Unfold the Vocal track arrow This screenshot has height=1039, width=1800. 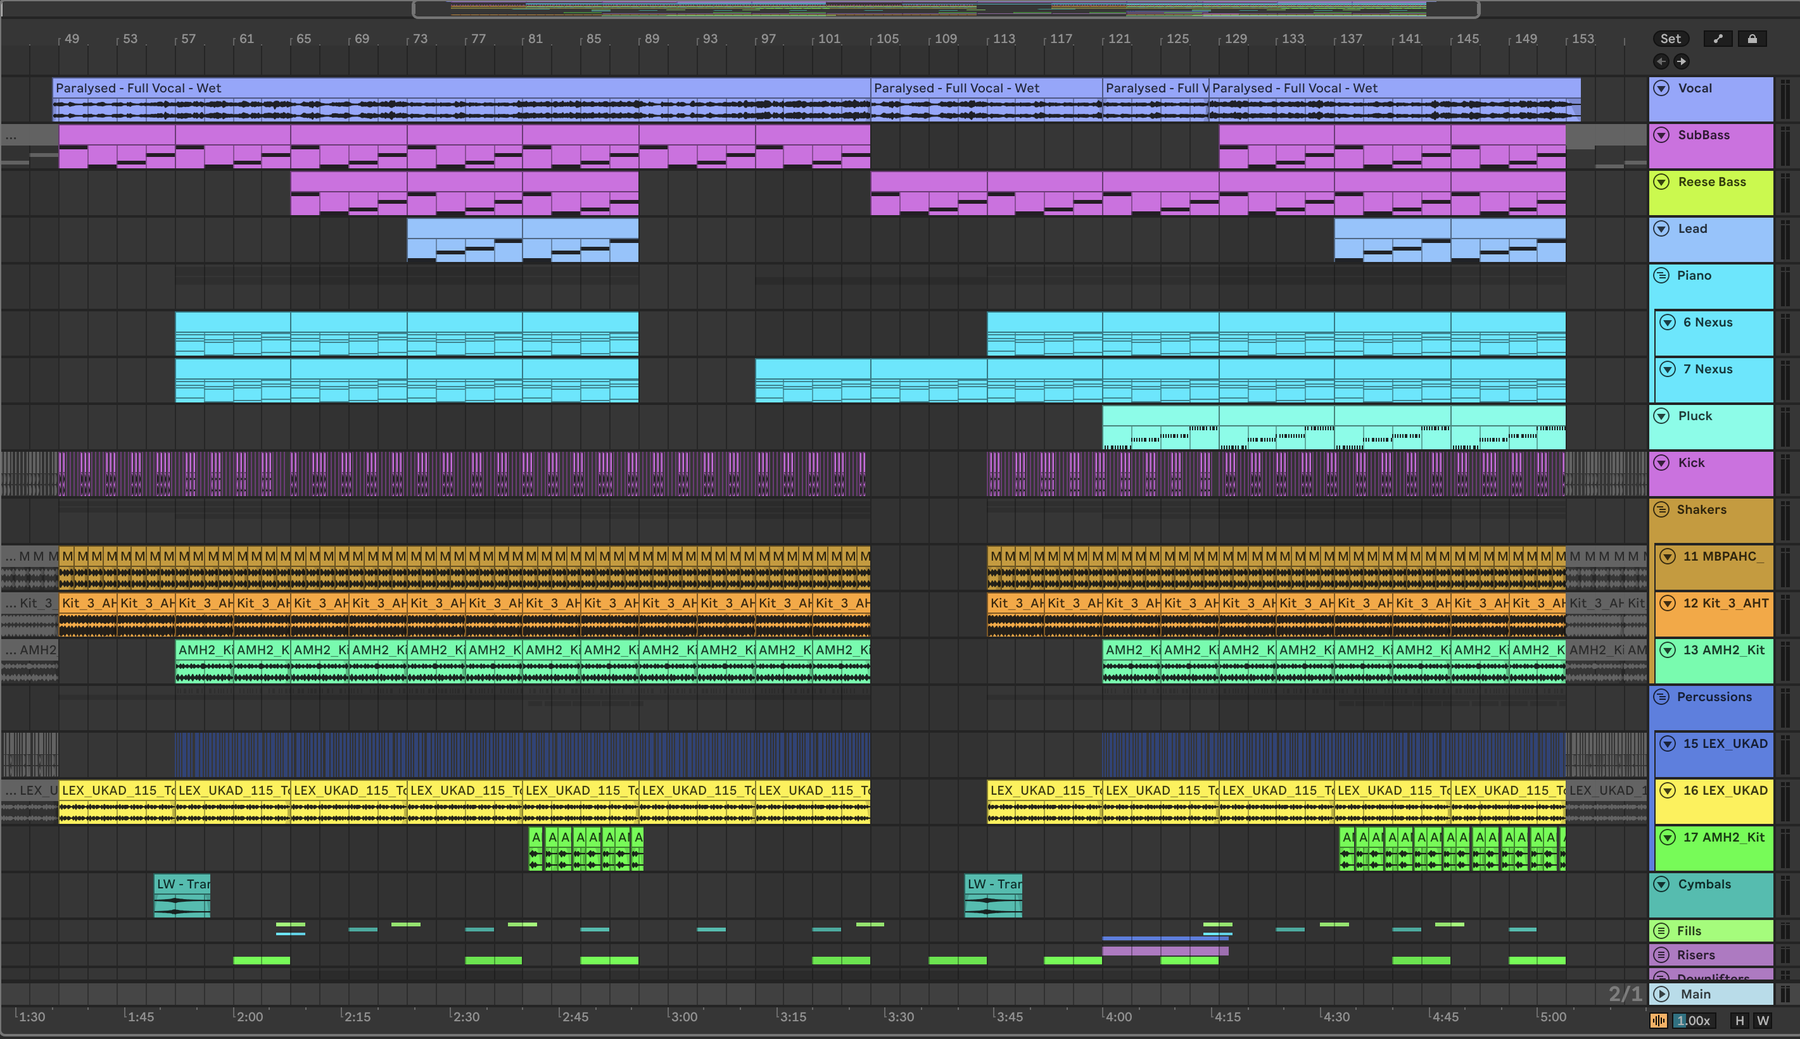1661,88
